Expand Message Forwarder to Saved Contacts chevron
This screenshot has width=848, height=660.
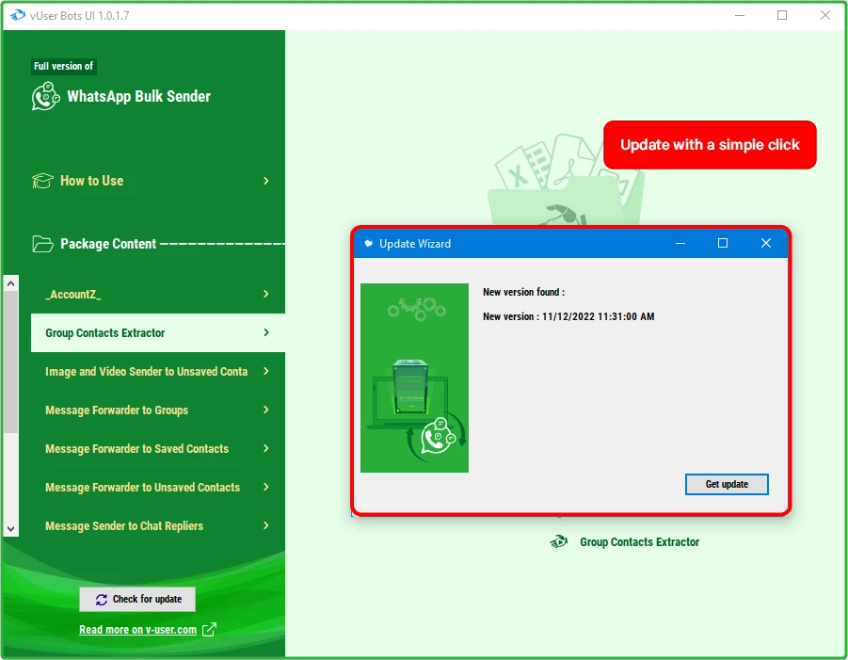tap(266, 448)
